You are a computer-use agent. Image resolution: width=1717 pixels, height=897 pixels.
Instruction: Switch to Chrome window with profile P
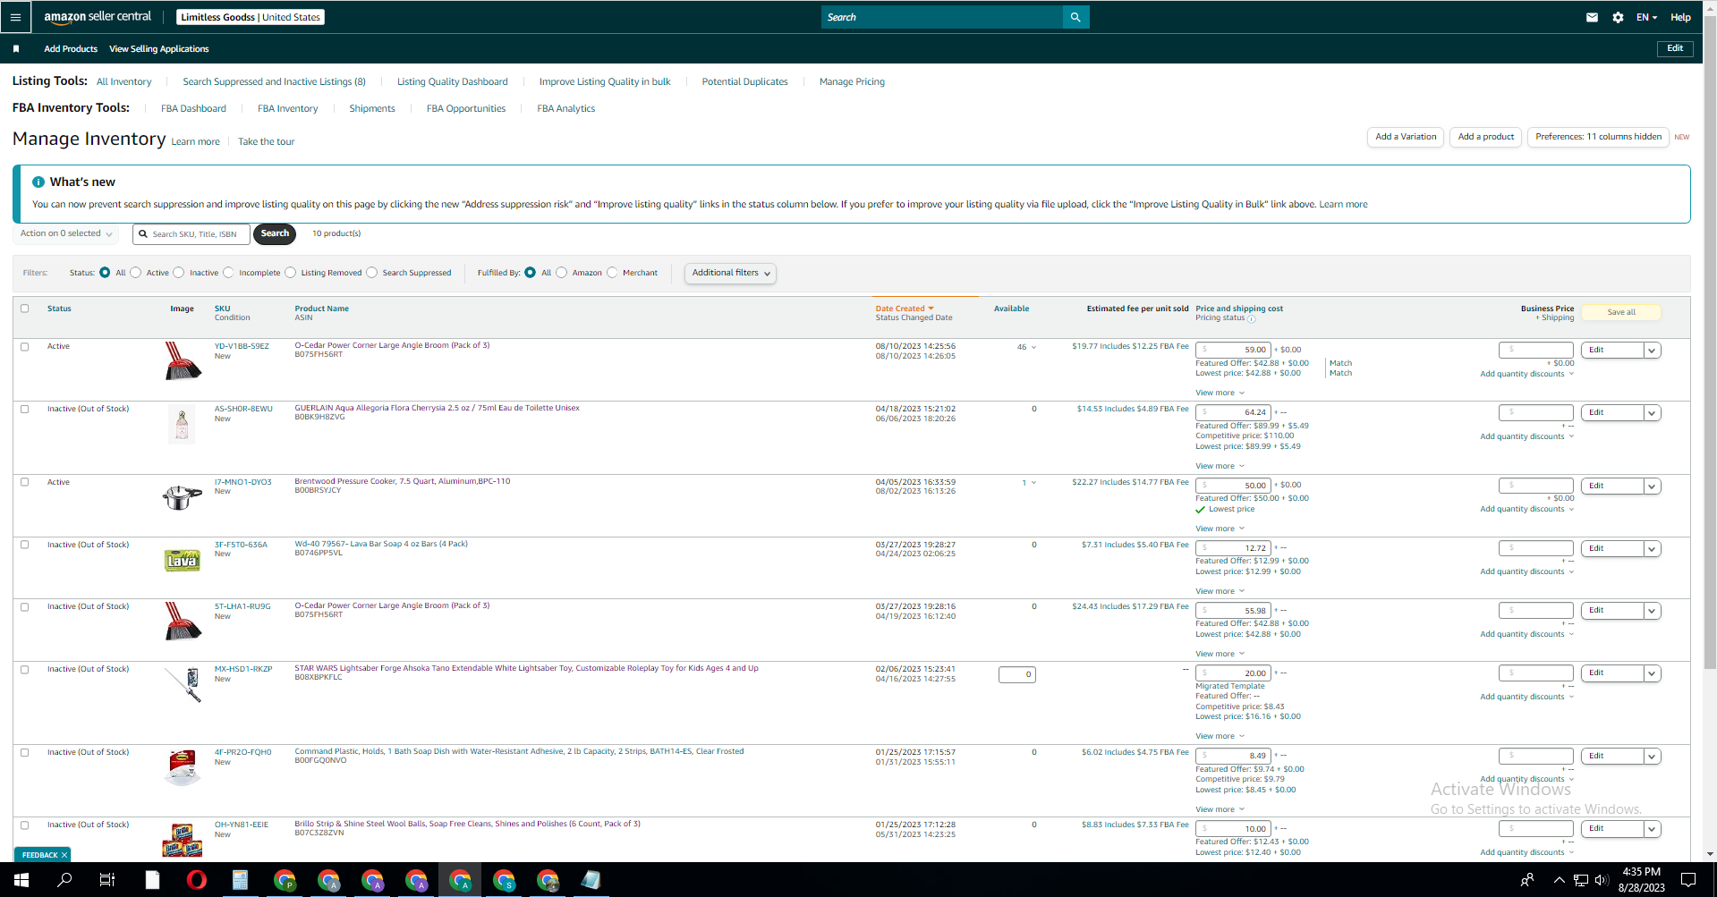[285, 880]
